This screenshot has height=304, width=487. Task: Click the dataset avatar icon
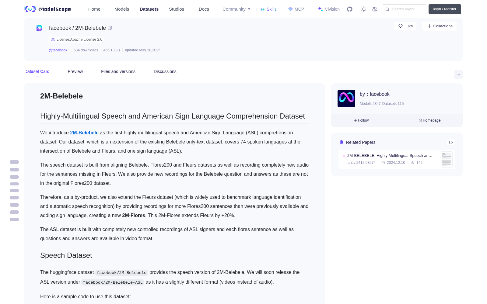pyautogui.click(x=39, y=28)
